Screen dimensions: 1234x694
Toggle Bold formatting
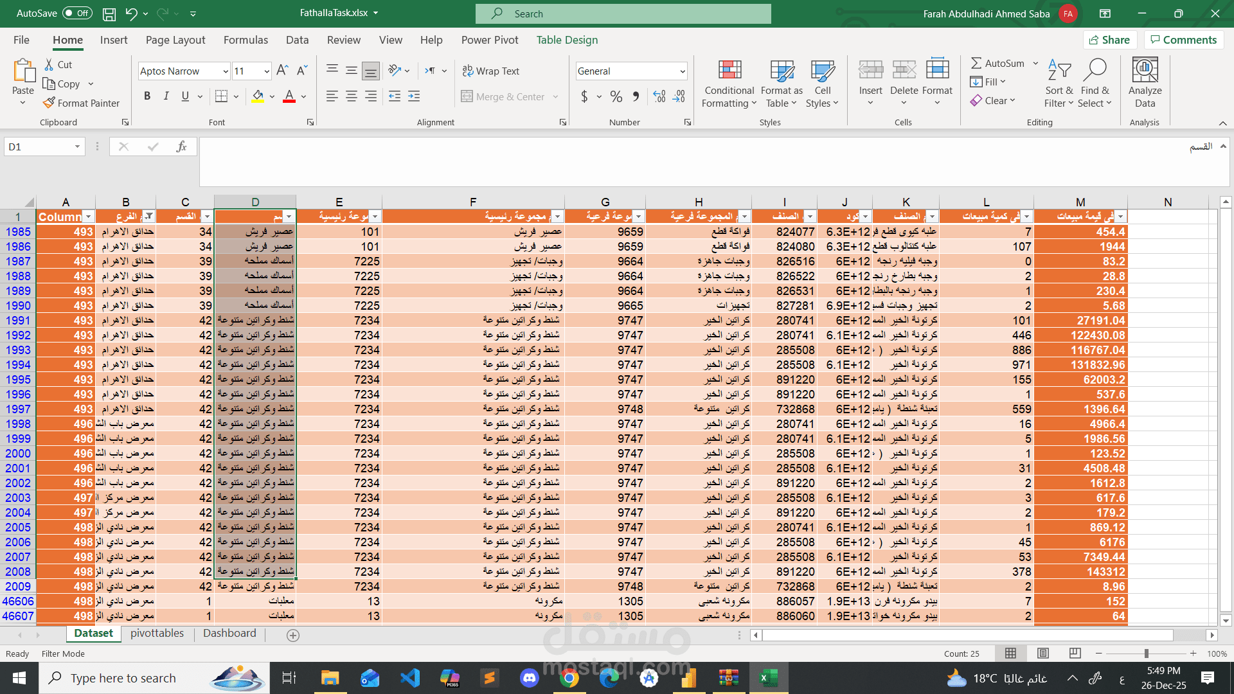pos(147,96)
